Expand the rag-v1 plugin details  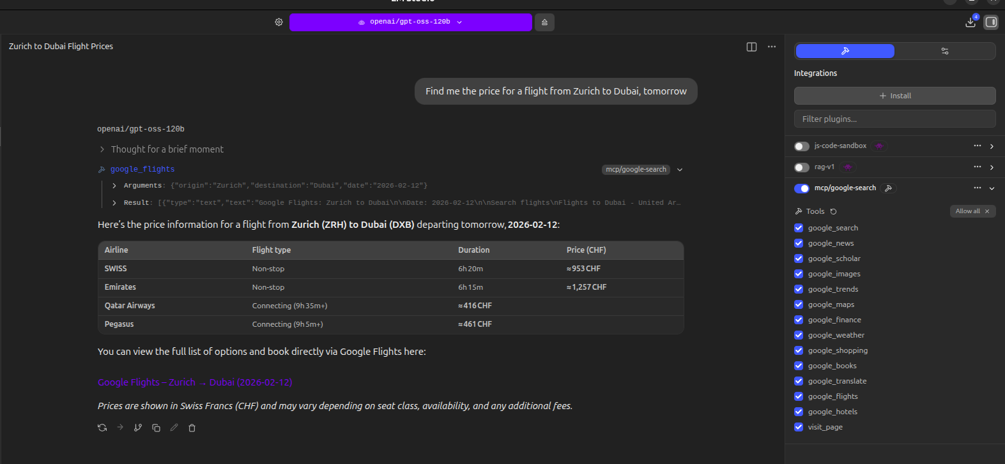(x=992, y=167)
